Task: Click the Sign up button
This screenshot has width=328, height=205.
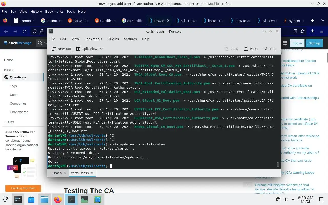Action: click(x=314, y=43)
